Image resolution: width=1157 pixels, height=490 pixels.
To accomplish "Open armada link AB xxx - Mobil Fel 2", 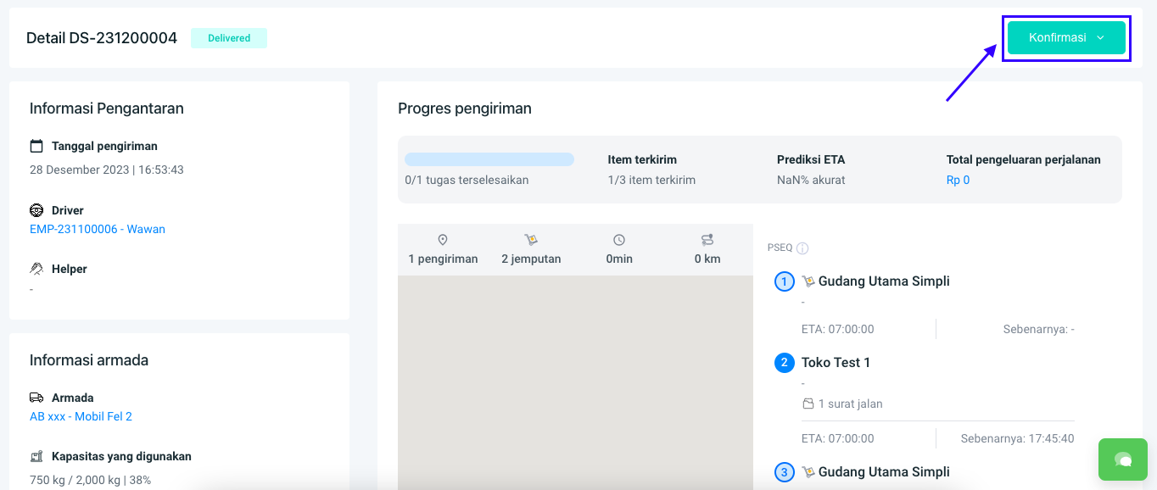I will click(x=81, y=416).
